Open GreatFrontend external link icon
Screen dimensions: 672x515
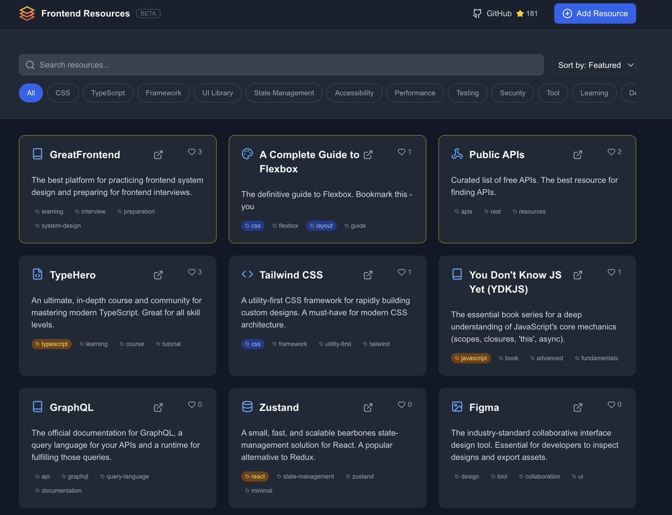(158, 155)
